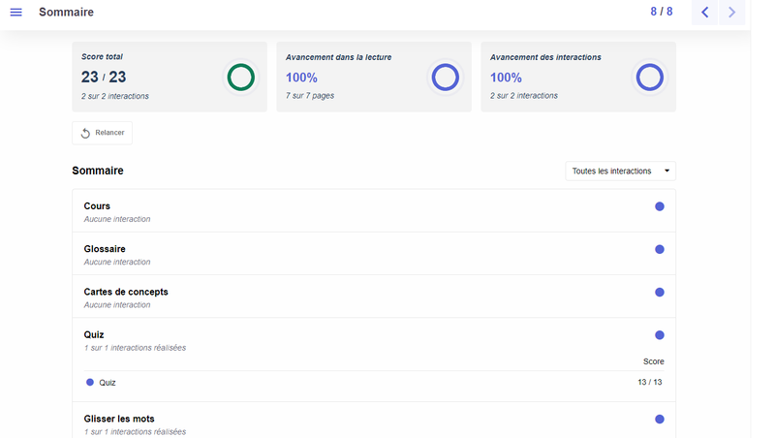Click the next page arrow

[732, 13]
